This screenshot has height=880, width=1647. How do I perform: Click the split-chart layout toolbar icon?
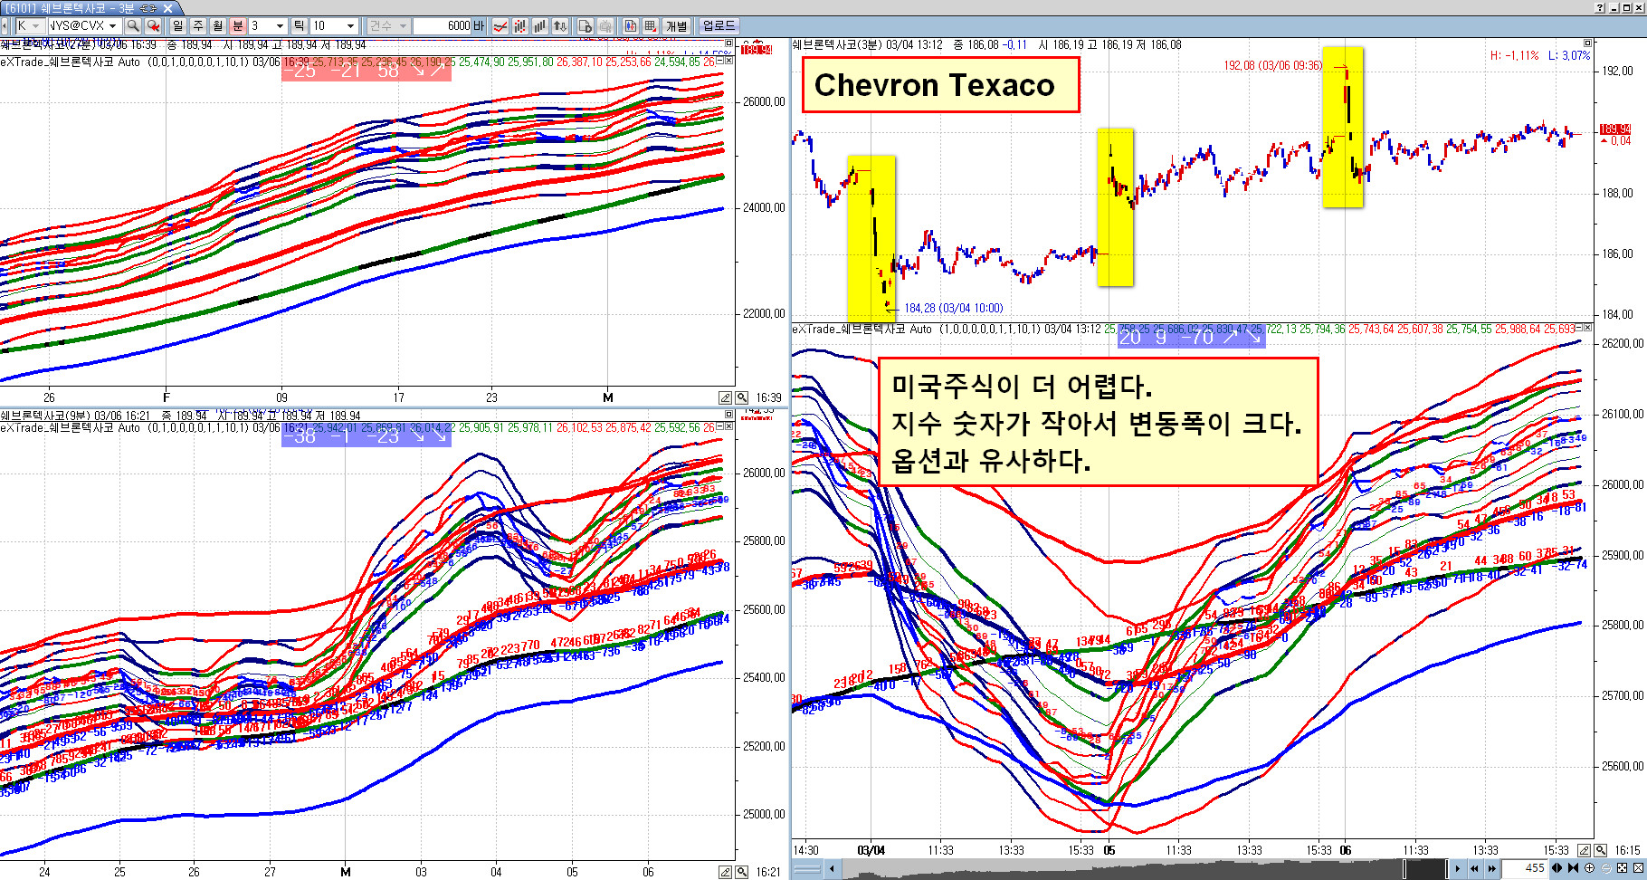[x=630, y=25]
